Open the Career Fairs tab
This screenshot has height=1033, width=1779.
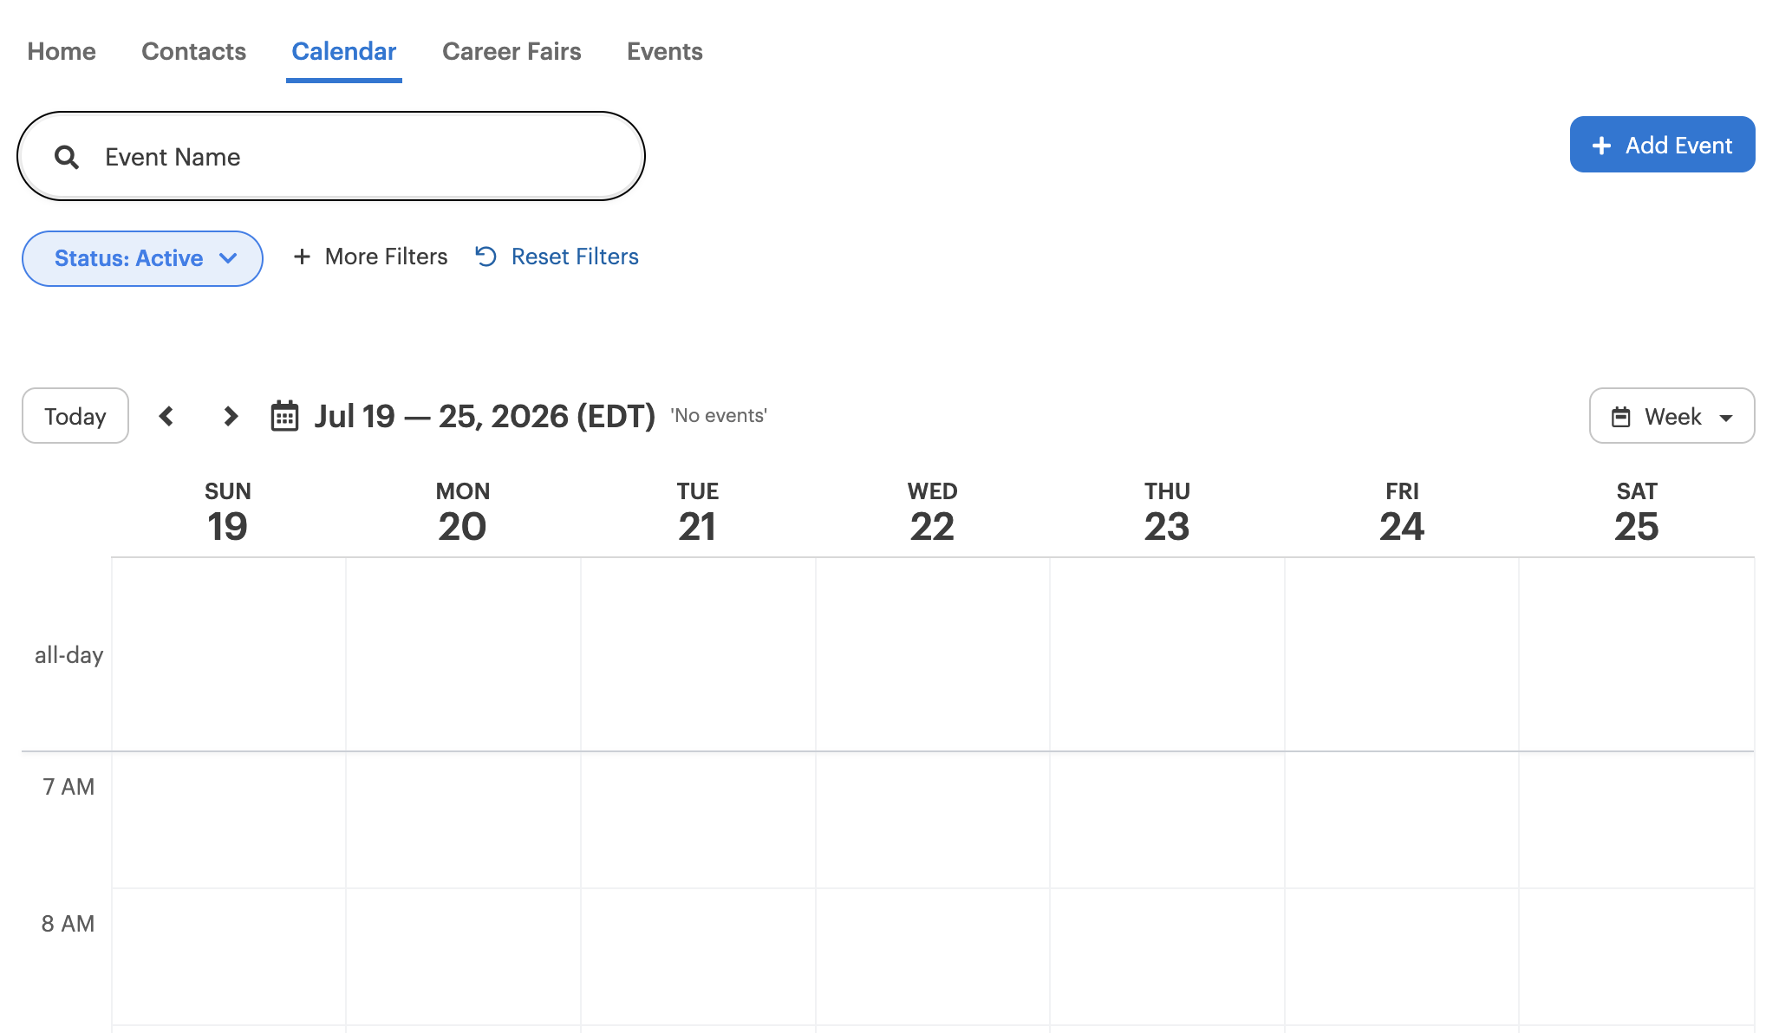(x=512, y=51)
